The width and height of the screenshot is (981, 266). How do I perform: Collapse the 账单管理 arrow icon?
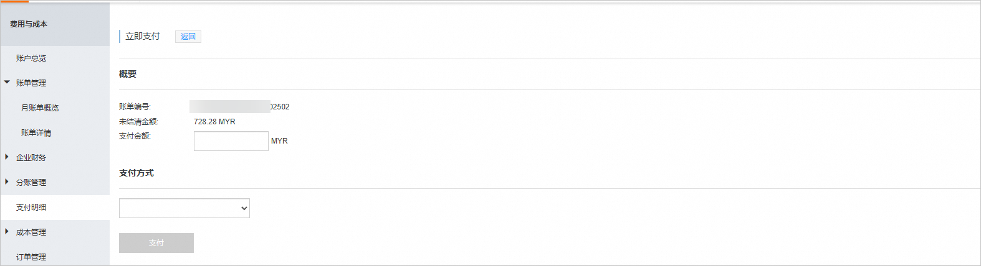click(x=7, y=82)
